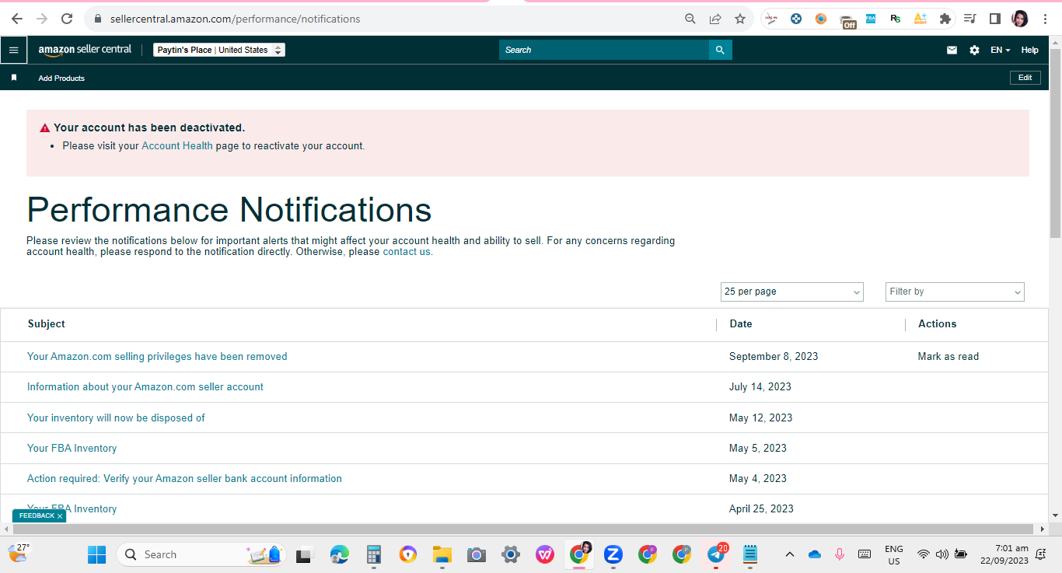Screen dimensions: 1062x573
Task: Open the account selector Paytin's Place dropdown
Action: (x=219, y=50)
